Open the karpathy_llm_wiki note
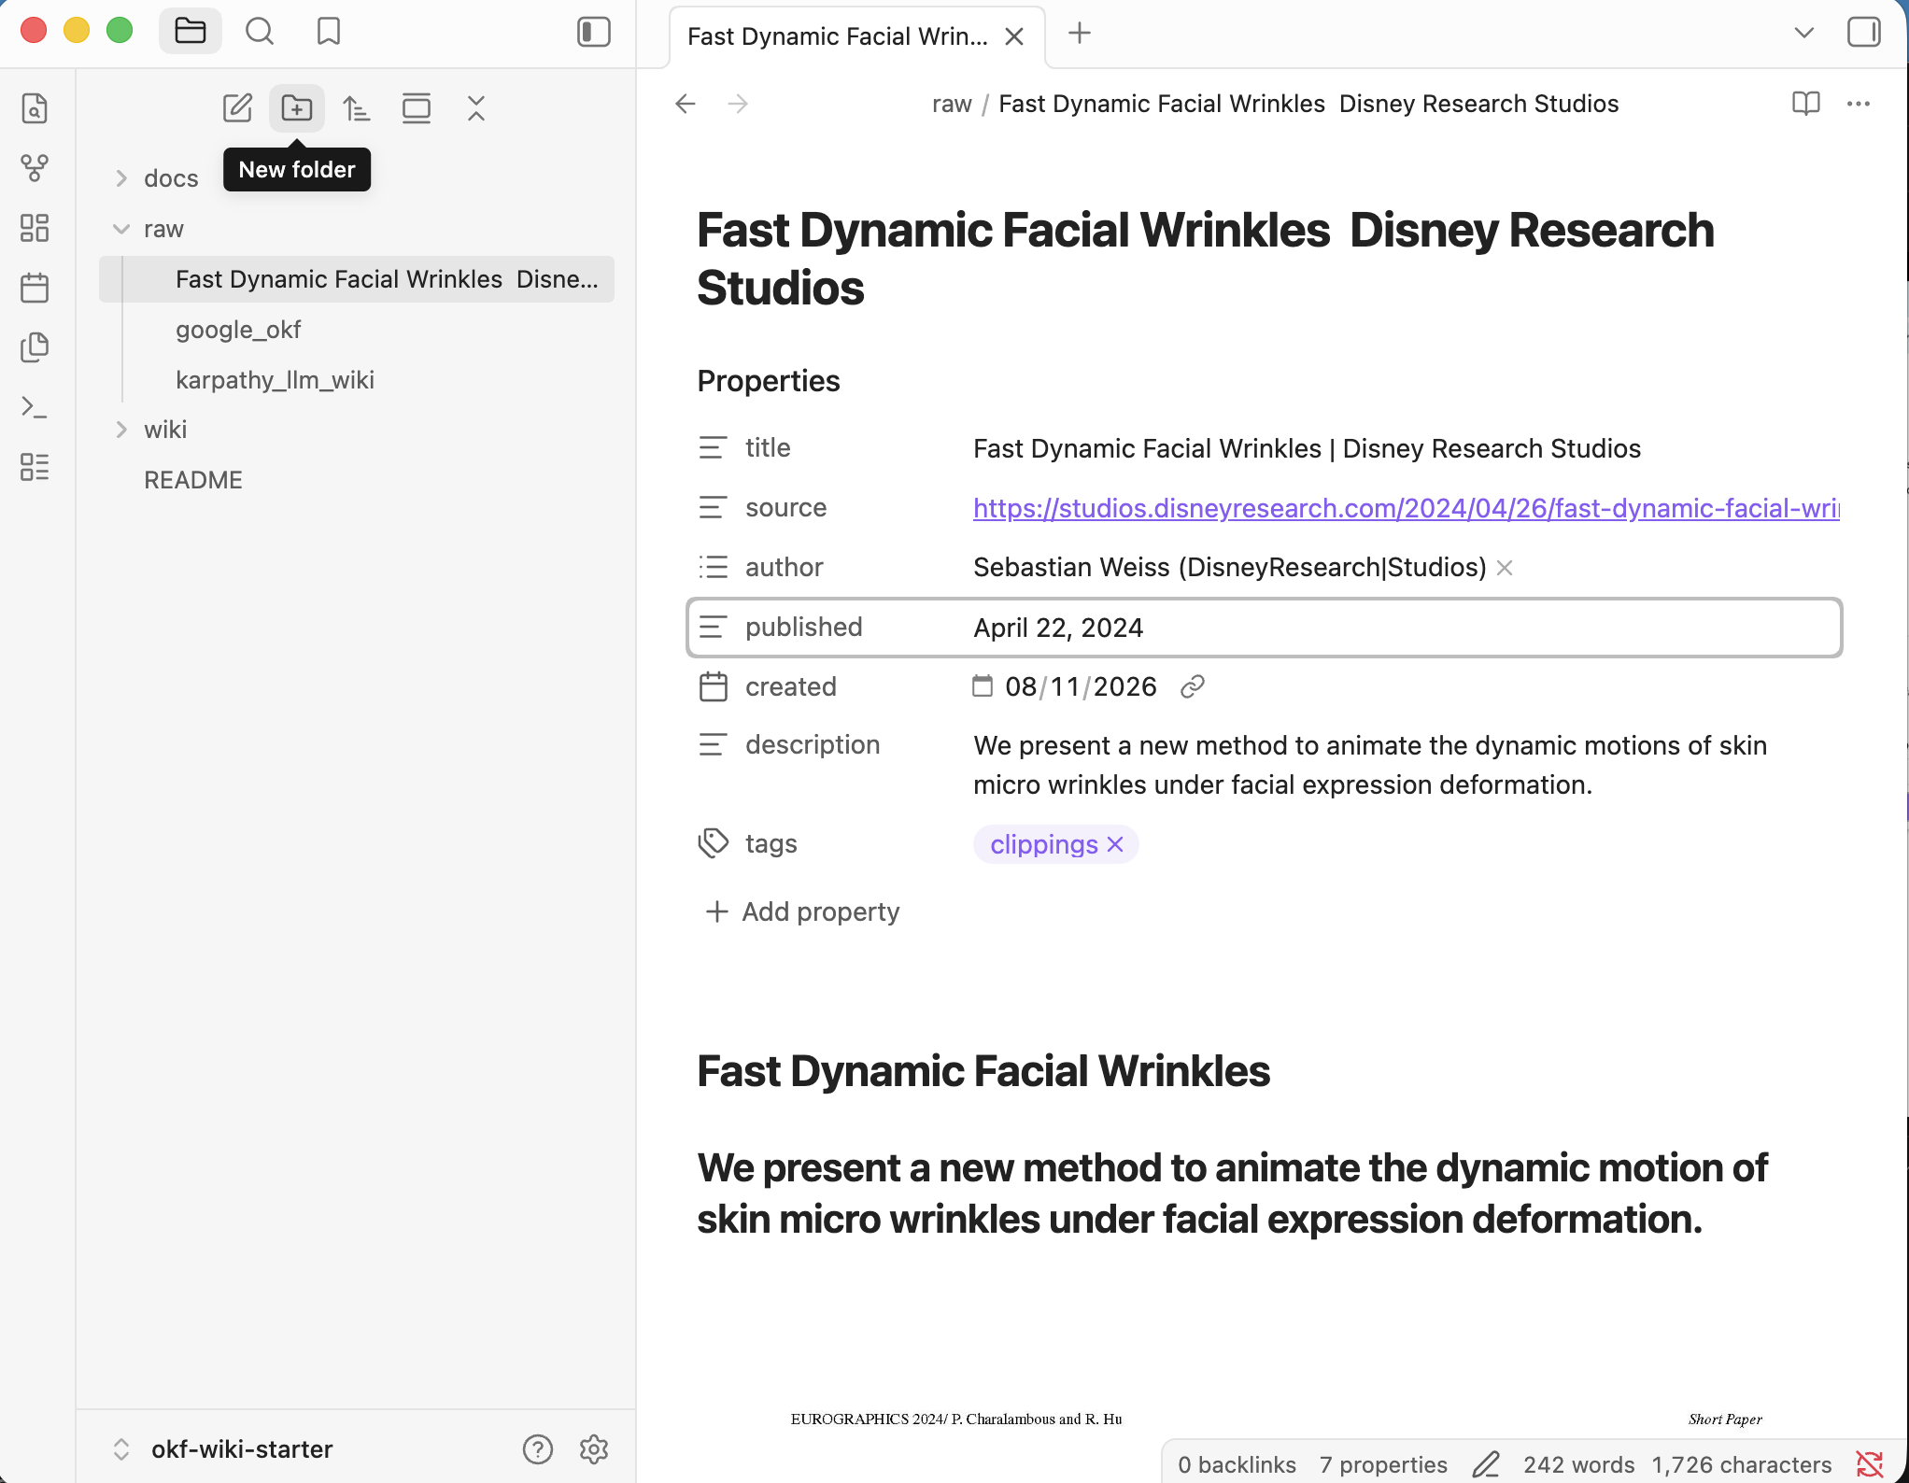Screen dimensions: 1909x1483 357,380
